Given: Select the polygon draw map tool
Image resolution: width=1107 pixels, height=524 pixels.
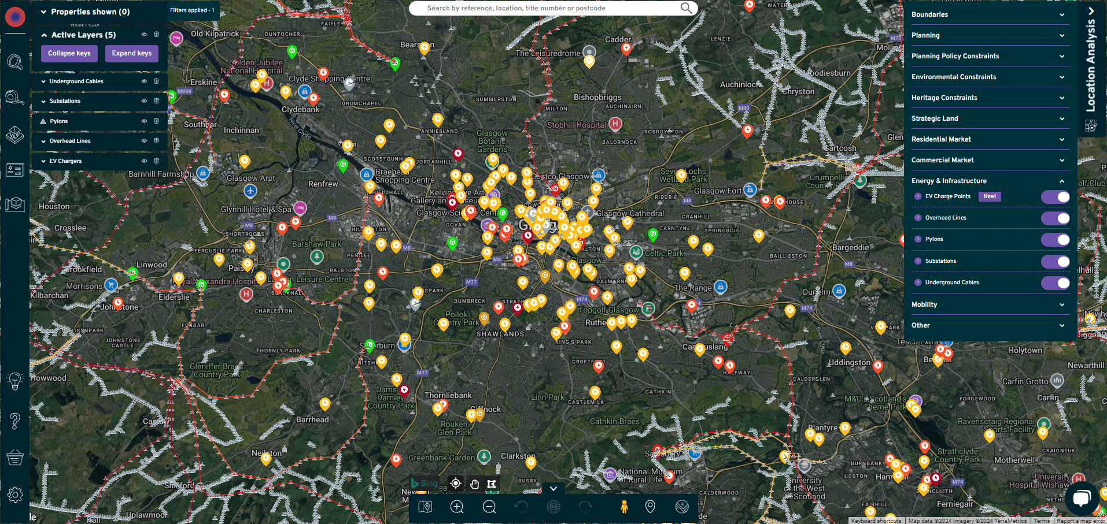Looking at the screenshot, I should click(x=492, y=484).
